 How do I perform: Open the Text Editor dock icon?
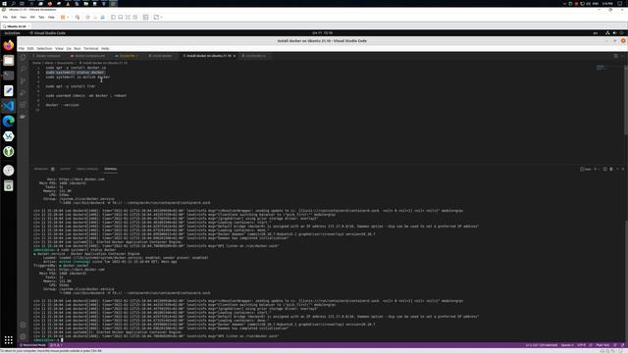click(x=9, y=91)
